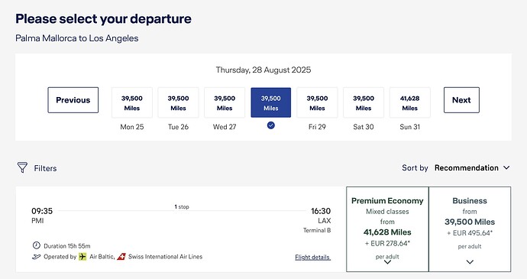Click the Swiss International Air Lines logo
Viewport: 527px width, 279px height.
(x=121, y=257)
